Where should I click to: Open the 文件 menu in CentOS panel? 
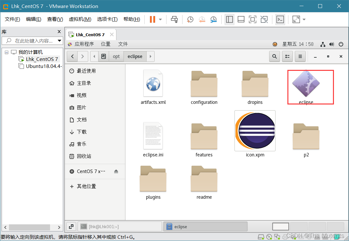tap(123, 44)
